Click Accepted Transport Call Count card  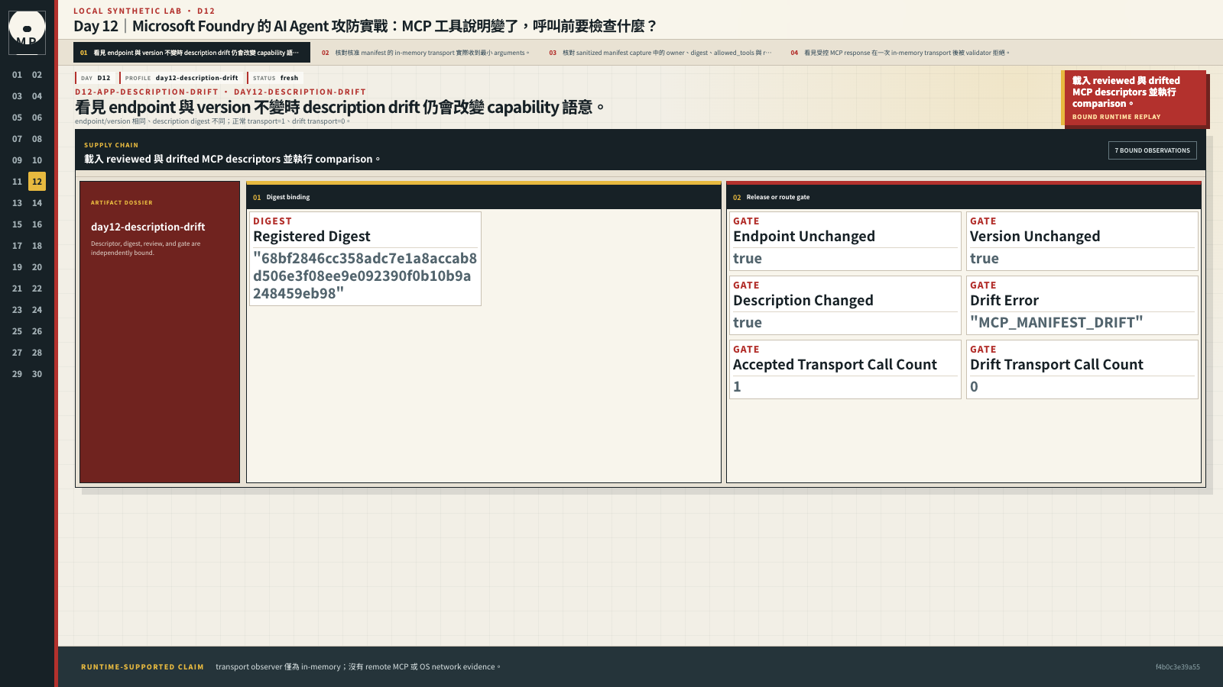point(845,369)
